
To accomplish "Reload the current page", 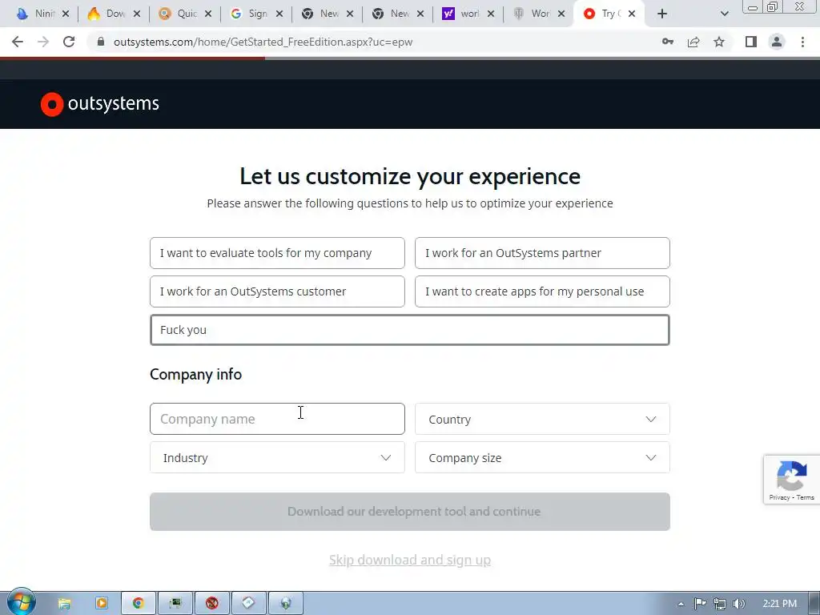I will [x=69, y=42].
